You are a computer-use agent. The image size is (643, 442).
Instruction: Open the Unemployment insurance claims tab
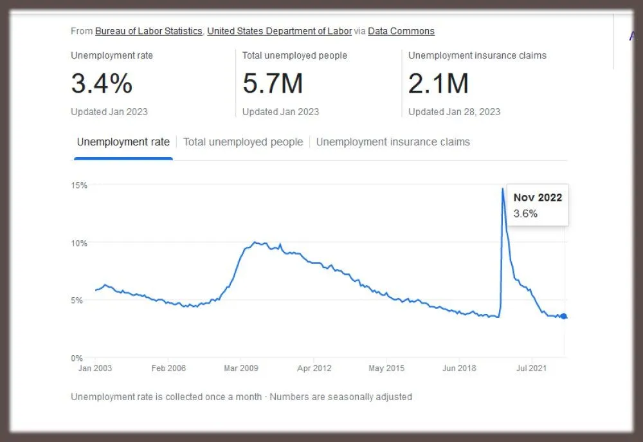tap(393, 142)
